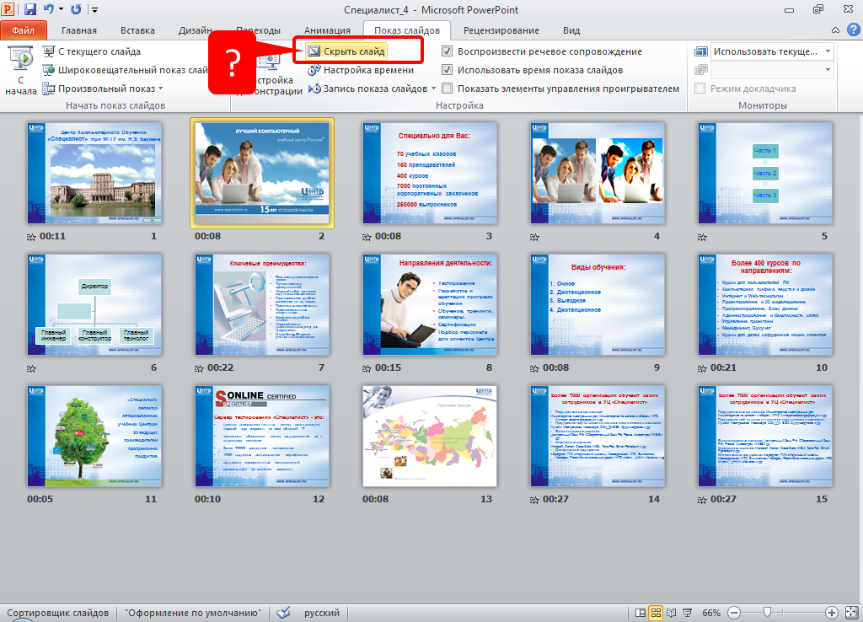Click the Redo icon in quick access toolbar

click(x=77, y=10)
